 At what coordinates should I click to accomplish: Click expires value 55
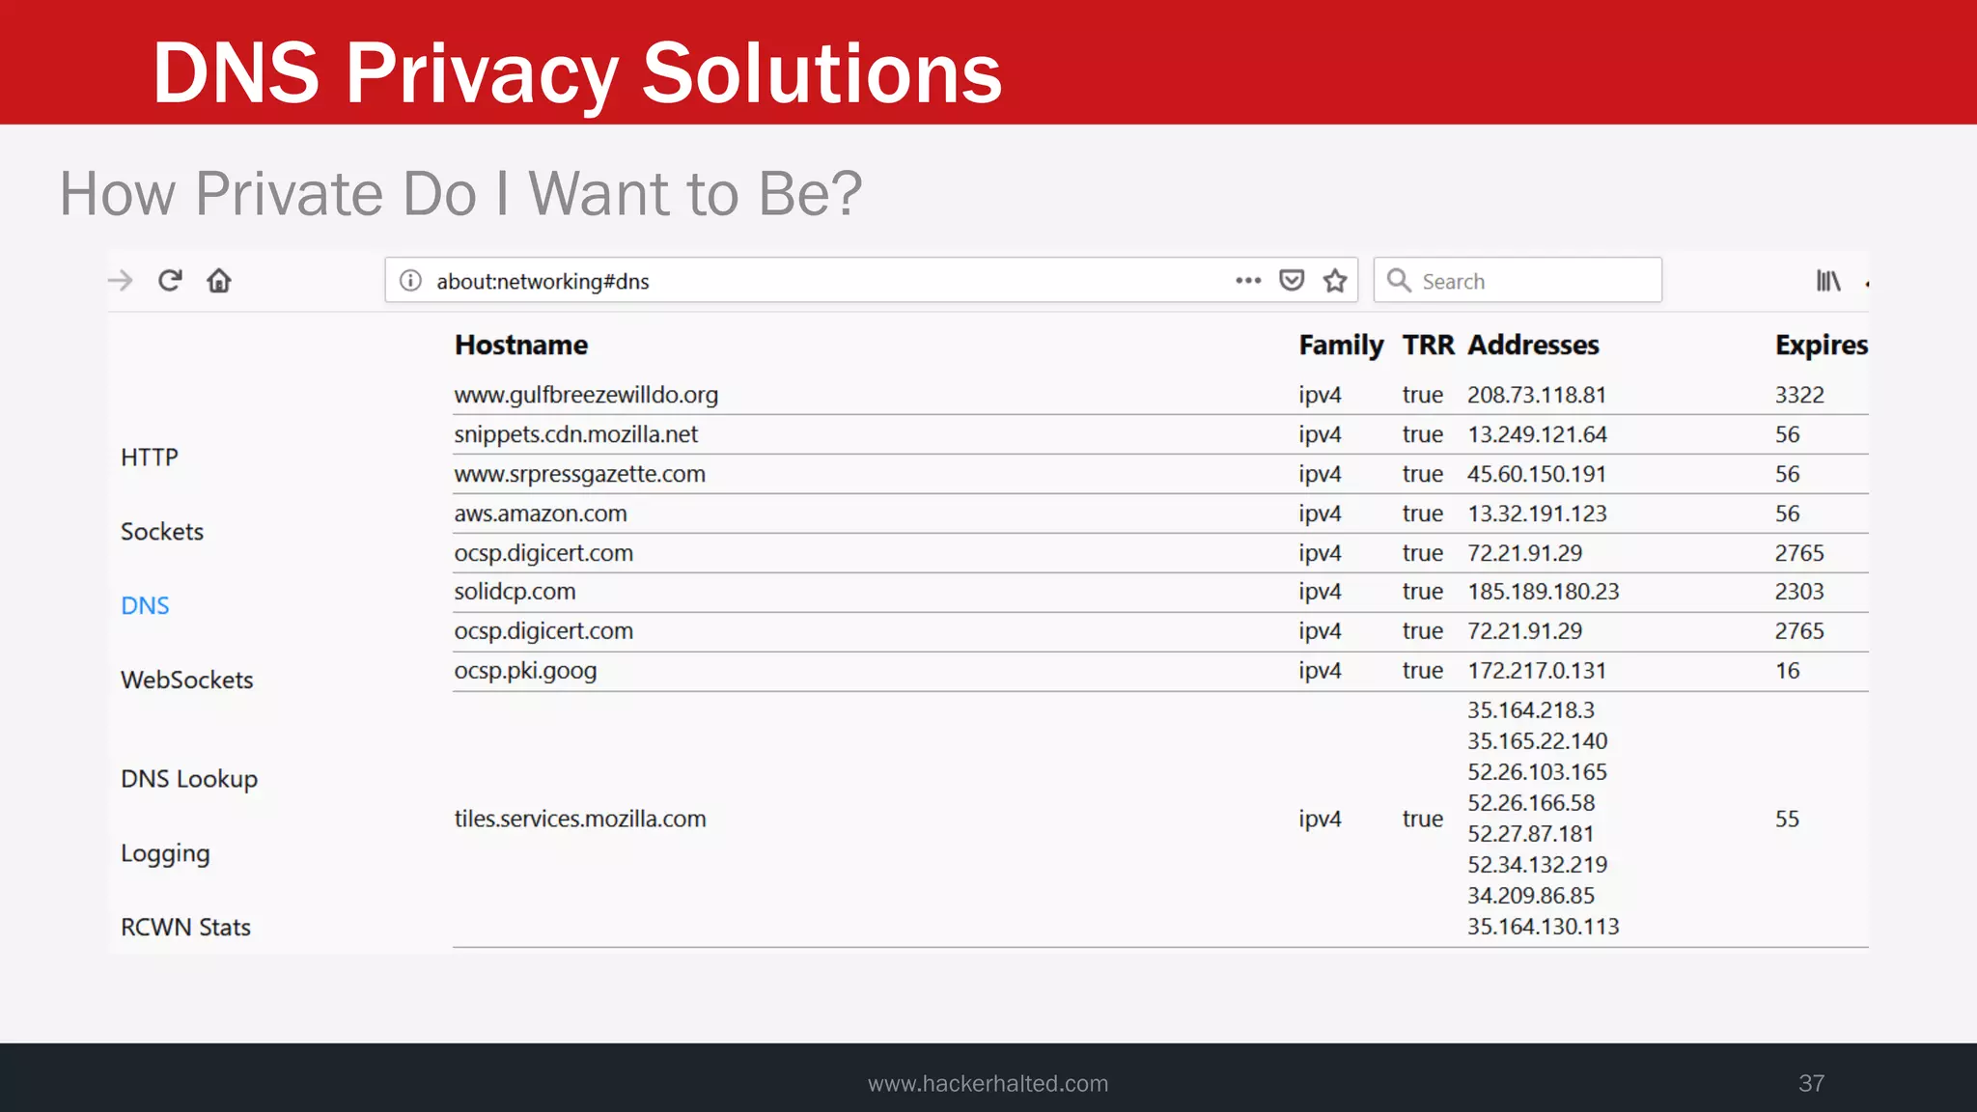pyautogui.click(x=1788, y=819)
